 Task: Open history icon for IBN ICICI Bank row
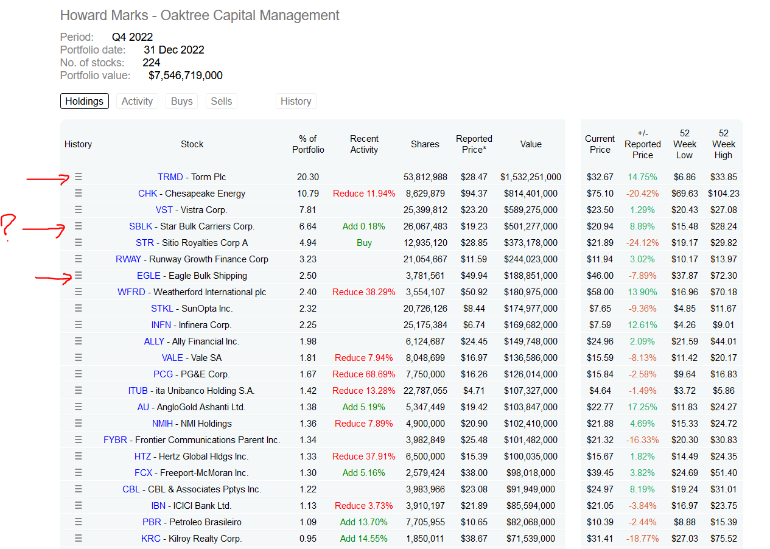pos(78,505)
